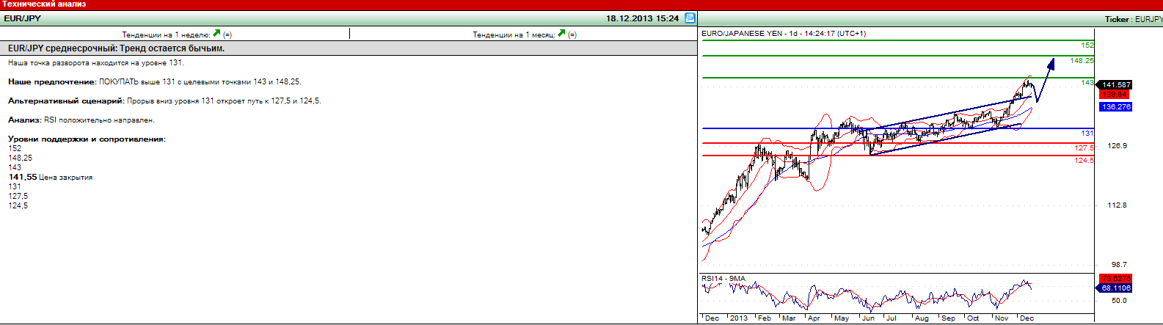Select 143 in the levels list

15,168
